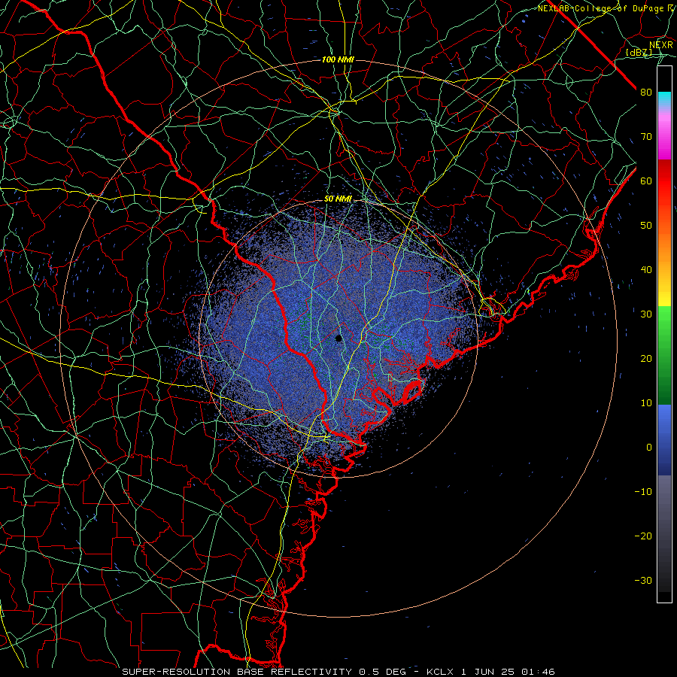Click the 'SUPER-RESOLUTION BASE REFLECTIVITY' caption text
The height and width of the screenshot is (677, 677).
(x=237, y=672)
